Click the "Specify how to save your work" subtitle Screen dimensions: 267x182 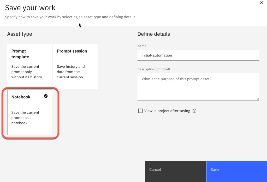click(x=70, y=17)
